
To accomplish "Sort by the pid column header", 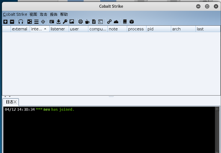I will click(x=159, y=29).
